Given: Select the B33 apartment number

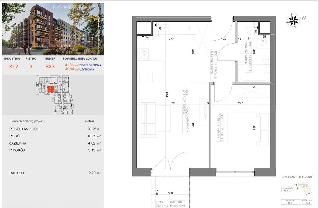Looking at the screenshot, I should click(x=50, y=66).
